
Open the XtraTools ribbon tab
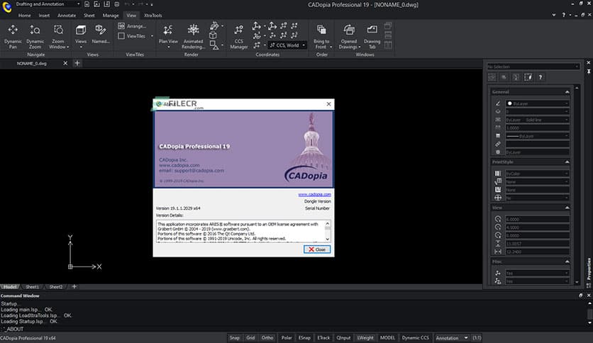pyautogui.click(x=153, y=16)
